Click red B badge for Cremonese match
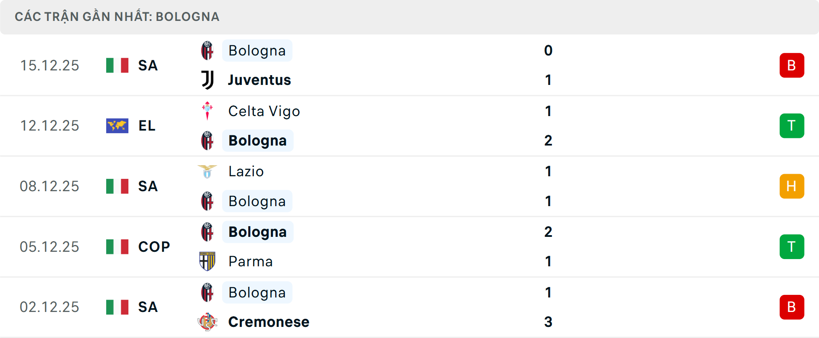This screenshot has height=338, width=819. coord(792,307)
